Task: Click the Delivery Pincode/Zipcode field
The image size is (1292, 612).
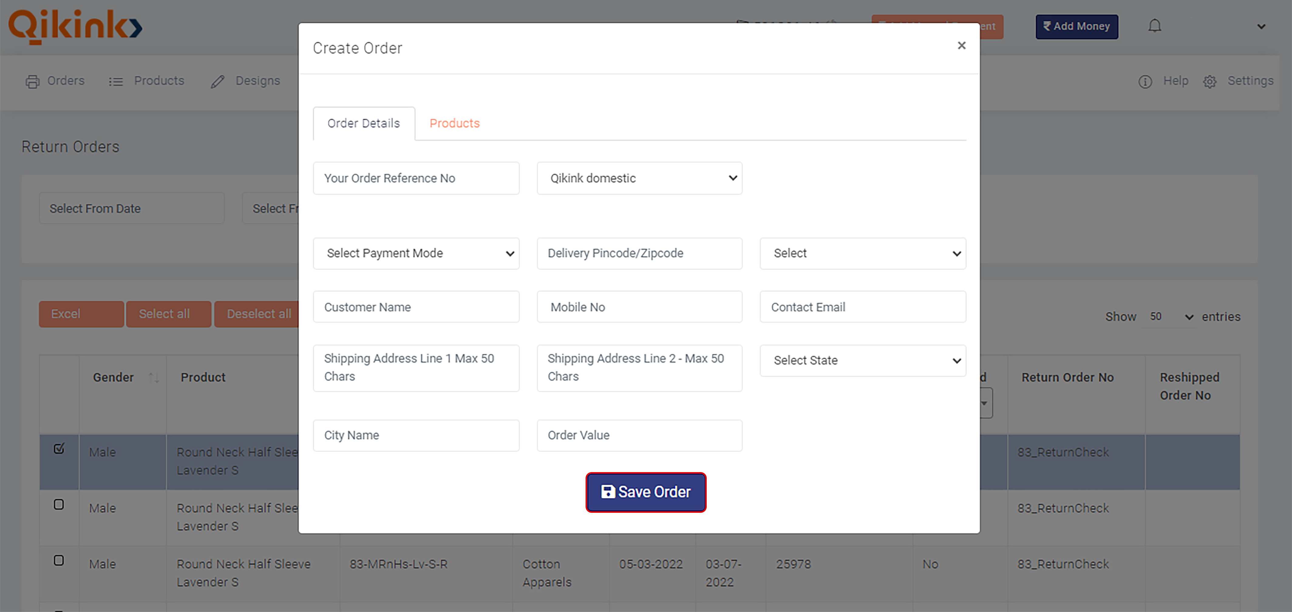Action: point(639,253)
